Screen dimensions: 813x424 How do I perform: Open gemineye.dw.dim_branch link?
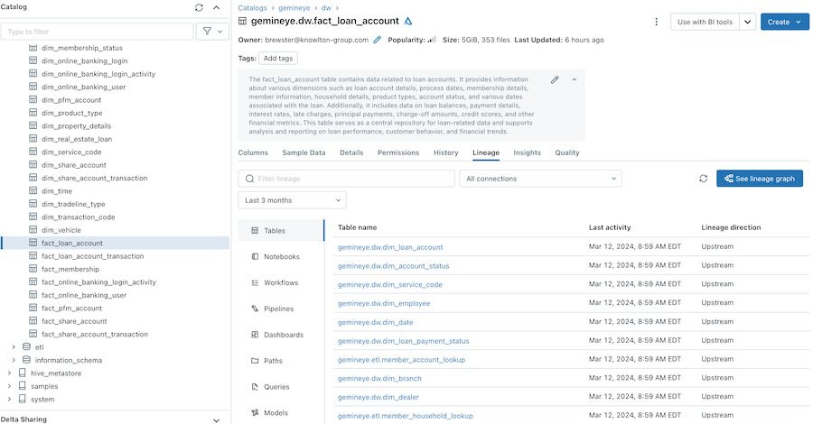point(379,378)
